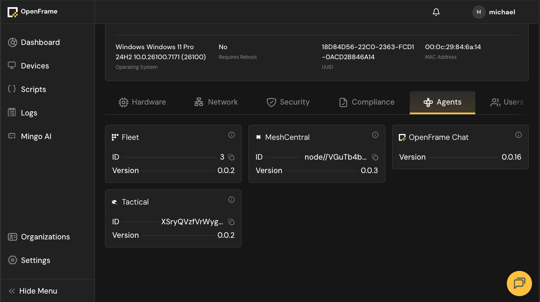Click OpenFrame Chat version 0.0.16
The image size is (540, 302).
click(x=511, y=157)
